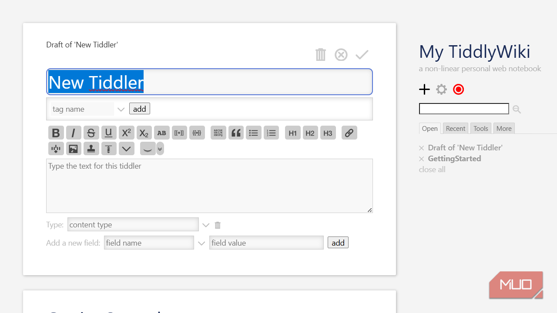
Task: Apply block quote formatting
Action: pyautogui.click(x=236, y=133)
